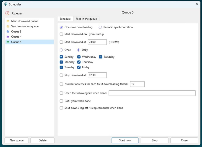The width and height of the screenshot is (202, 147).
Task: Click the folder icon beside Synchronization queue
Action: (8, 26)
